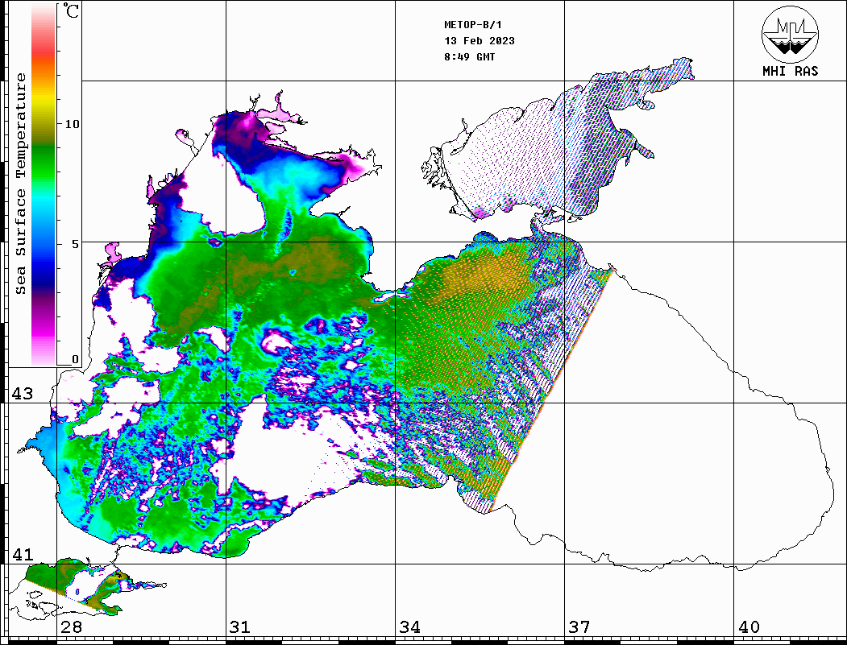Screen dimensions: 847x645
Task: Click the time '8:49 GMT'
Action: [x=469, y=56]
